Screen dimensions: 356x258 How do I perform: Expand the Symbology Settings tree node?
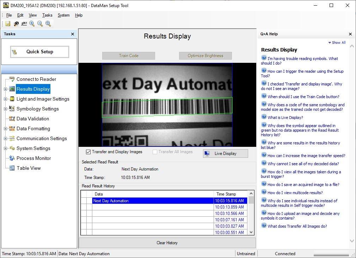click(5, 109)
